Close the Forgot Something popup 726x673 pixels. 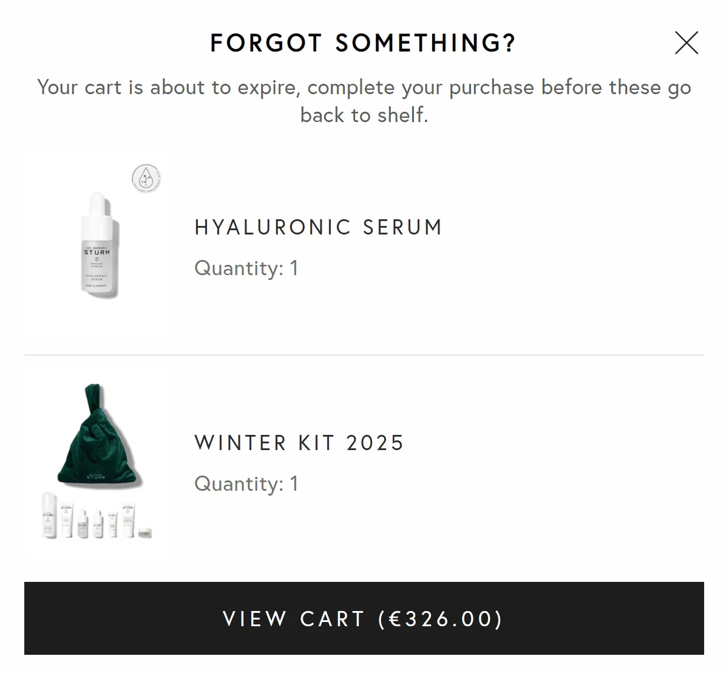[686, 43]
